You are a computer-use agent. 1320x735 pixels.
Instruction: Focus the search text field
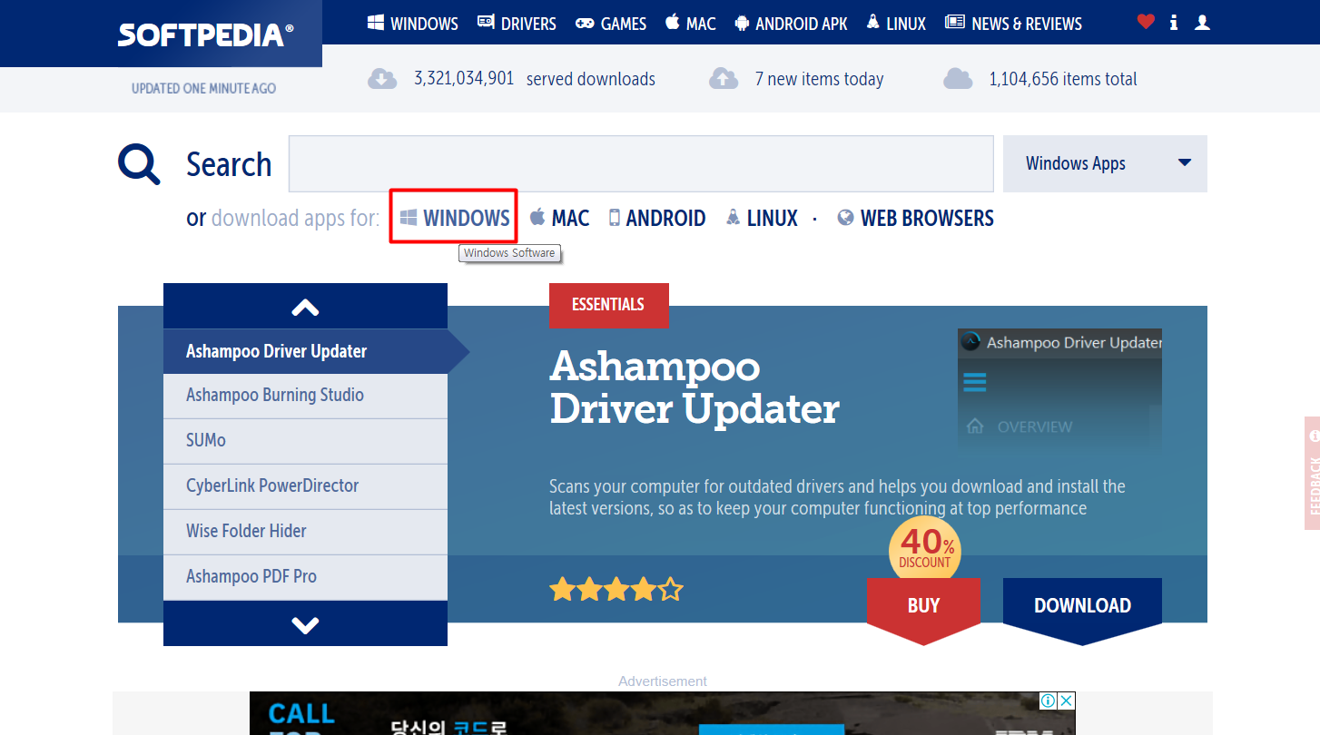(641, 163)
